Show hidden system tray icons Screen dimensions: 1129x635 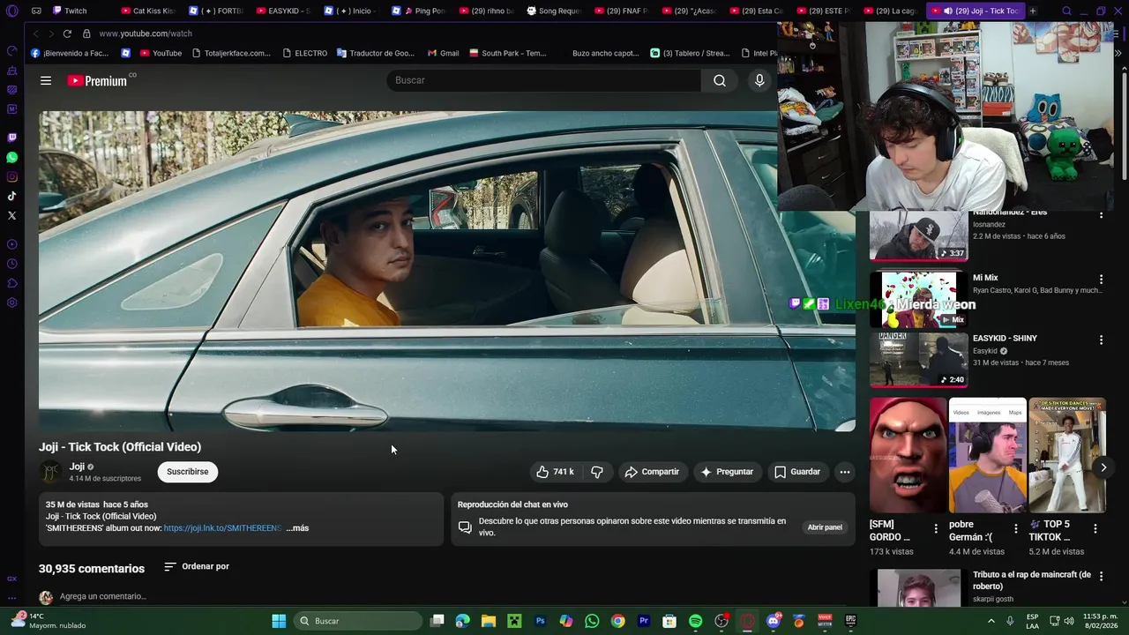pyautogui.click(x=991, y=621)
